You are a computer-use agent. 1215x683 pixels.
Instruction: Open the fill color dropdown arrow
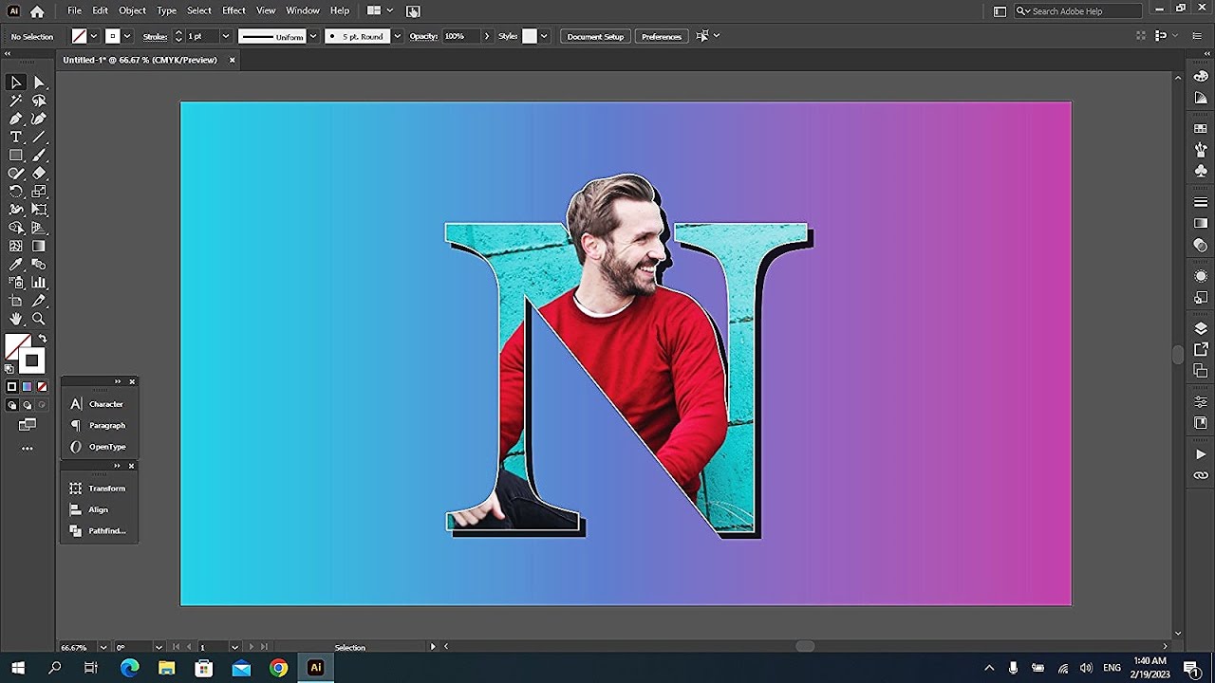click(x=93, y=36)
